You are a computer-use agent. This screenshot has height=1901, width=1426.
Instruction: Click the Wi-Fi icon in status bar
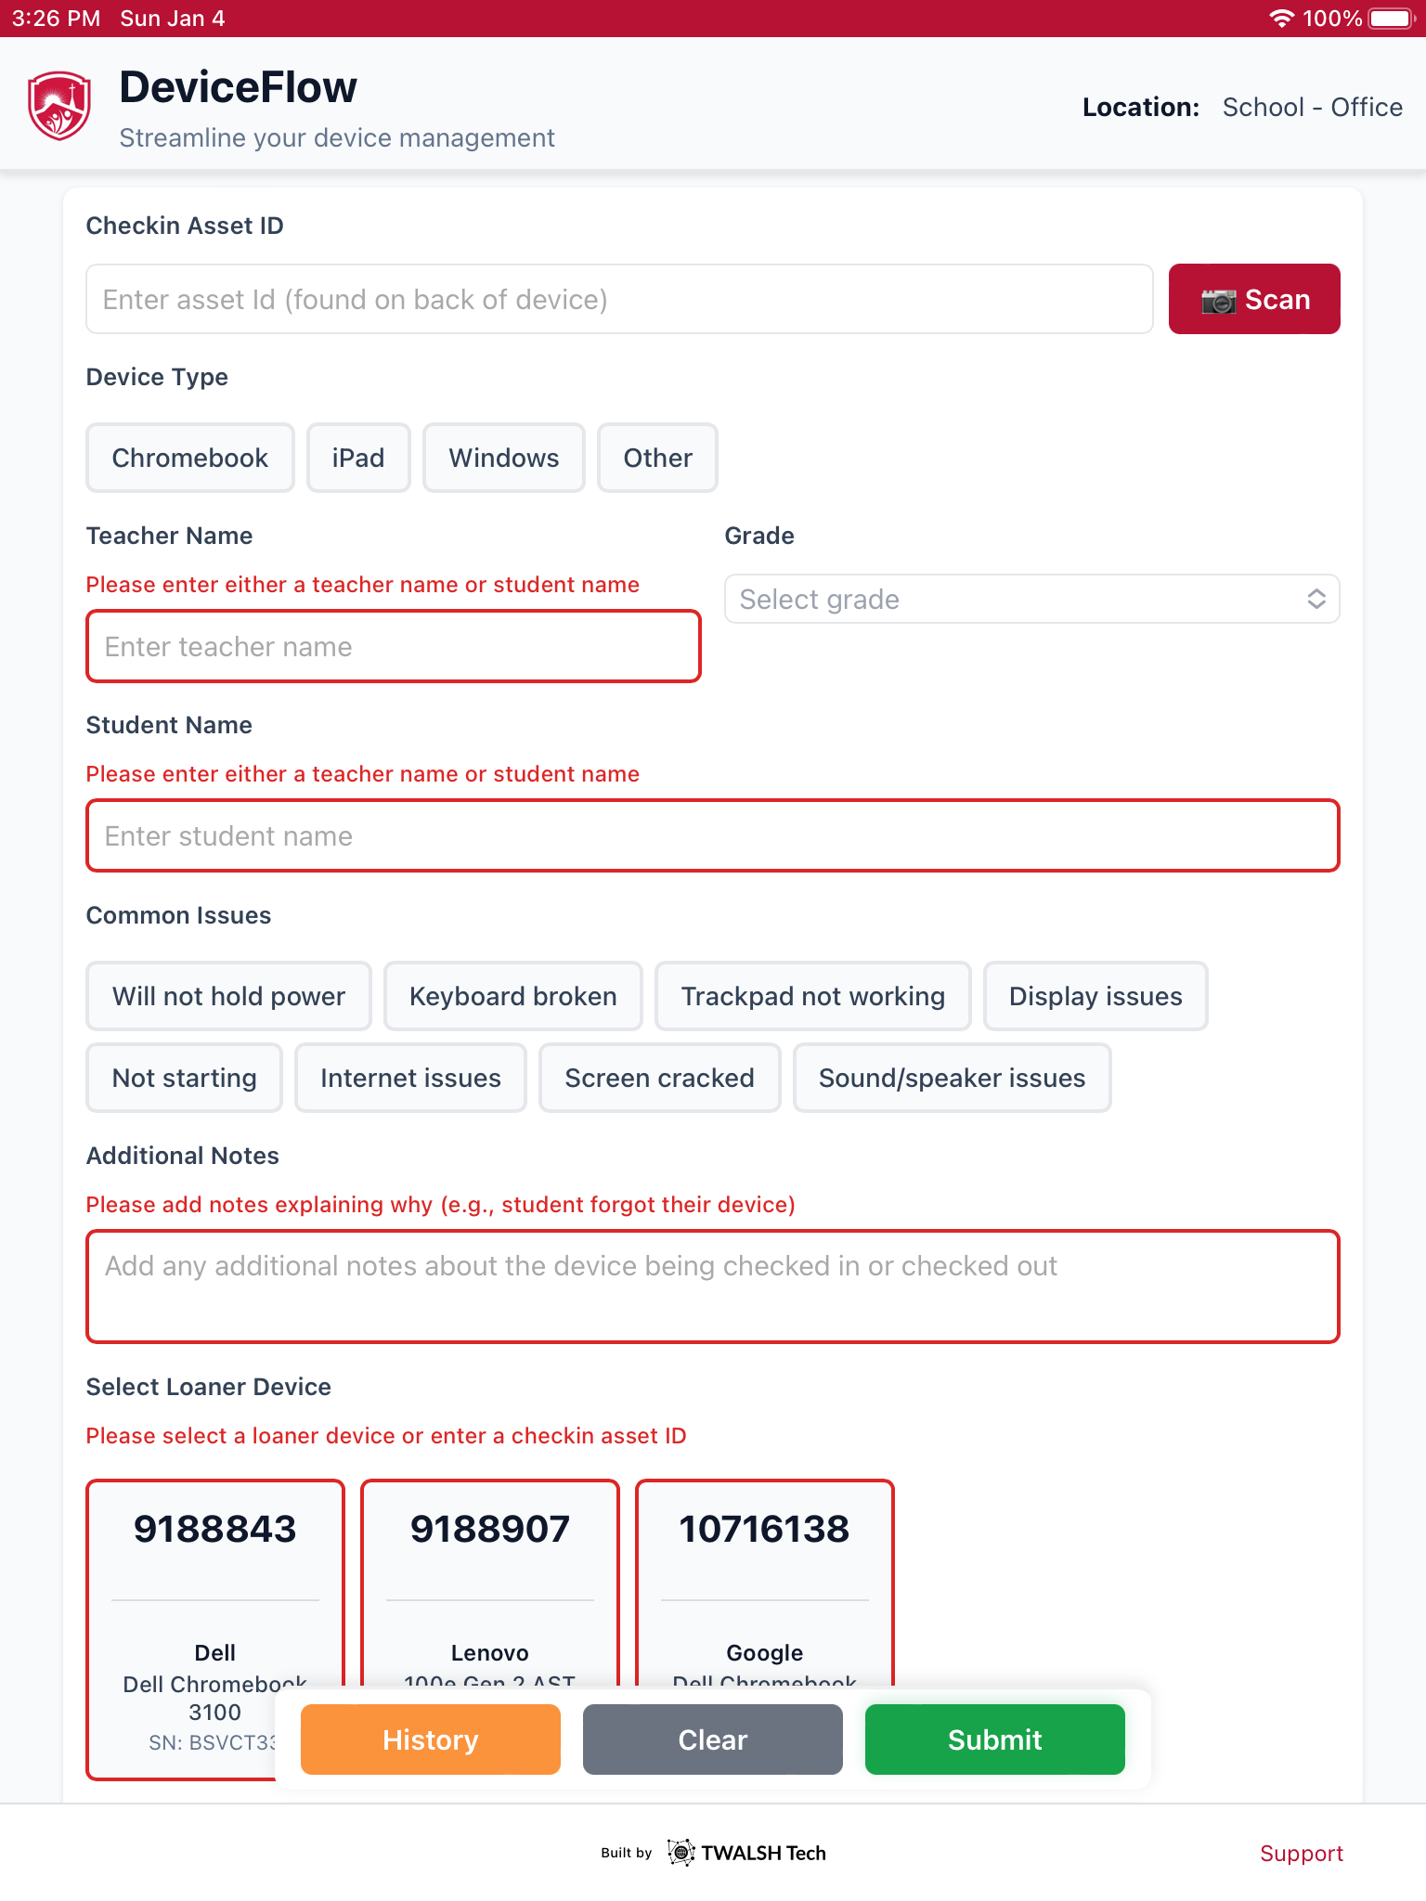pyautogui.click(x=1284, y=17)
